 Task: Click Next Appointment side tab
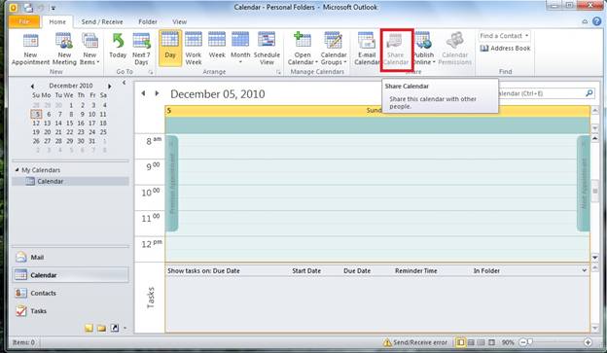tap(584, 184)
